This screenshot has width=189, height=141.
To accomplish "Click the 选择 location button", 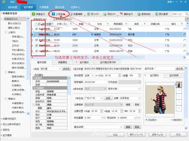I will coord(108,98).
